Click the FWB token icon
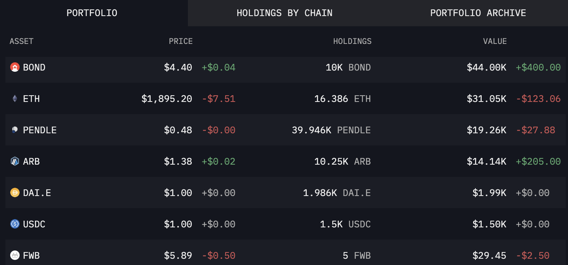 [15, 256]
